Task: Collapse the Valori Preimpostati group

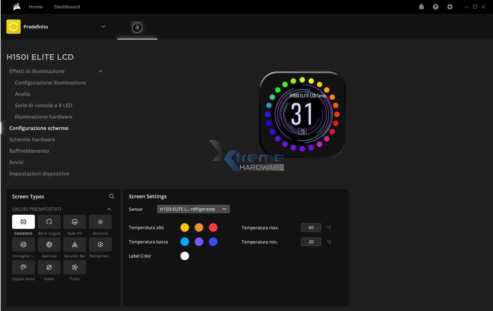Action: 109,209
